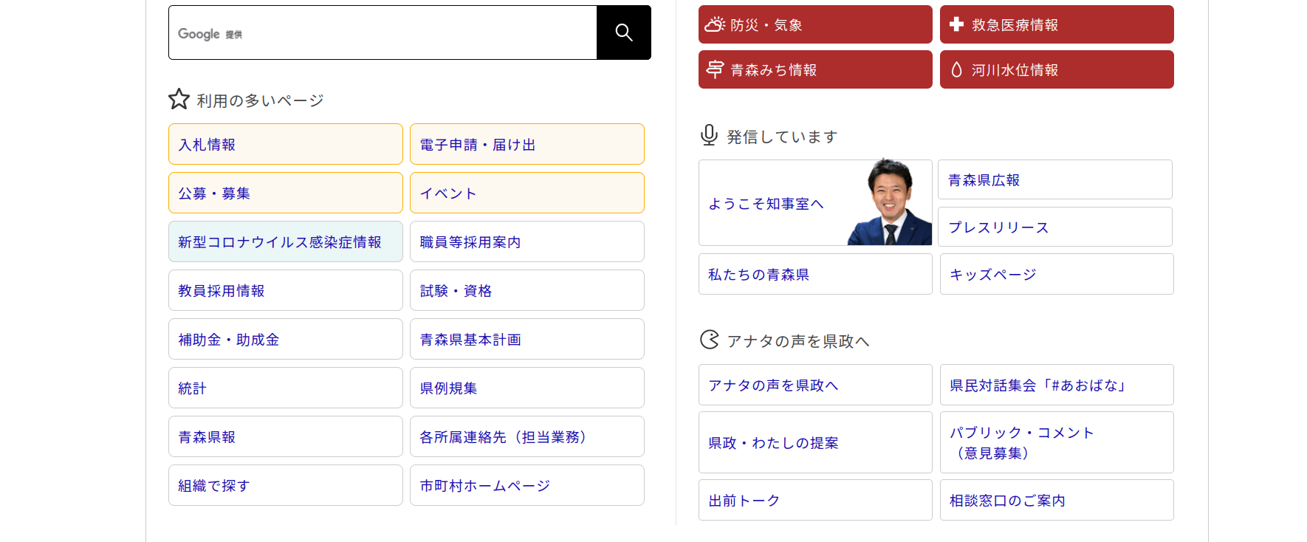Click the medical cross icon on 救急医療情報
Viewport: 1307px width, 542px height.
[x=956, y=24]
